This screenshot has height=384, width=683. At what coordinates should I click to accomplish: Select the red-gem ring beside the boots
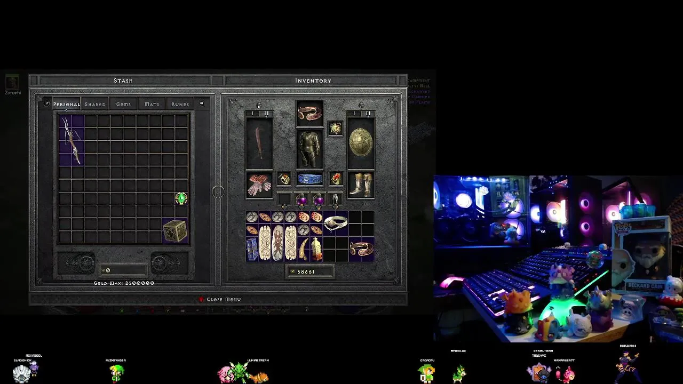pyautogui.click(x=336, y=179)
